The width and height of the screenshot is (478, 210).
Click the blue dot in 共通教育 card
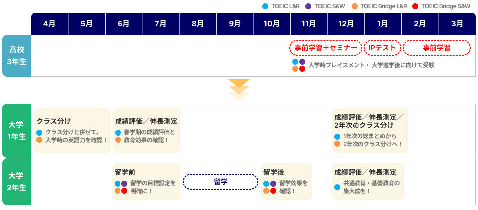click(x=337, y=187)
